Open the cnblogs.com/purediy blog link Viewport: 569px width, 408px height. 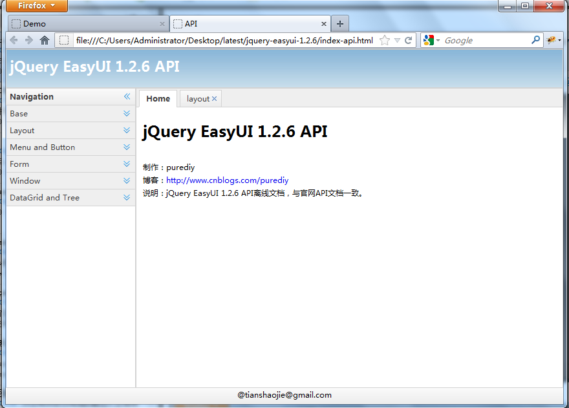(x=227, y=180)
